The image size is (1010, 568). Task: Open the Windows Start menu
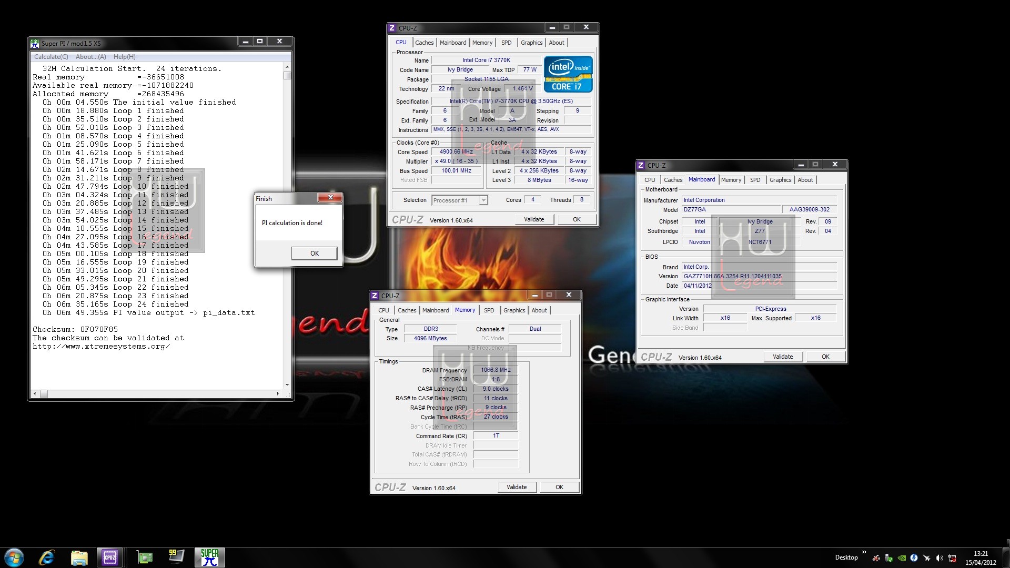[x=14, y=557]
